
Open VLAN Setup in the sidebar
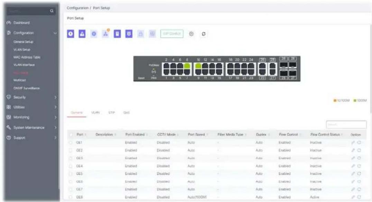(22, 49)
